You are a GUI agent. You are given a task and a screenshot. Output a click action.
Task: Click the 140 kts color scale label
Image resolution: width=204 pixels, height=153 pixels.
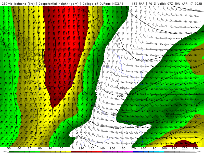click(x=102, y=148)
